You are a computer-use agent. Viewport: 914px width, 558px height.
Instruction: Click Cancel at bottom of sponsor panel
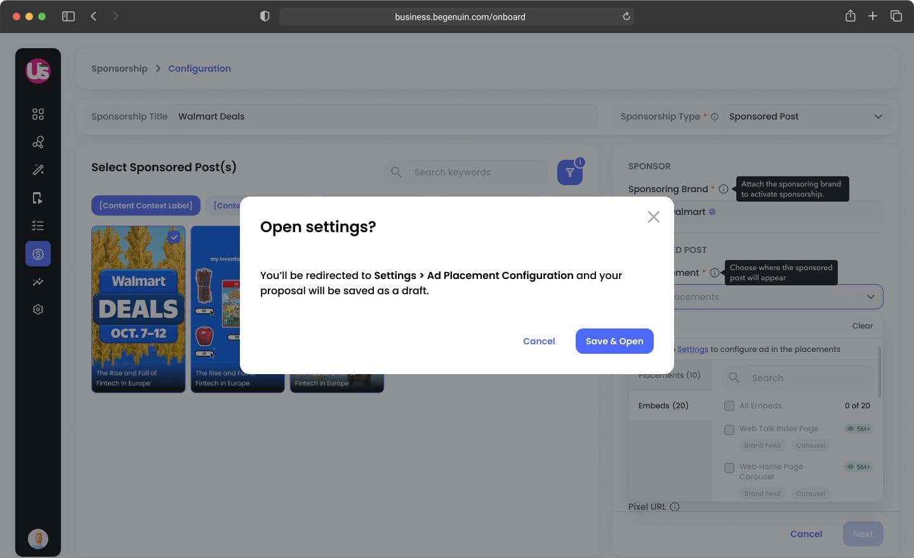point(806,534)
